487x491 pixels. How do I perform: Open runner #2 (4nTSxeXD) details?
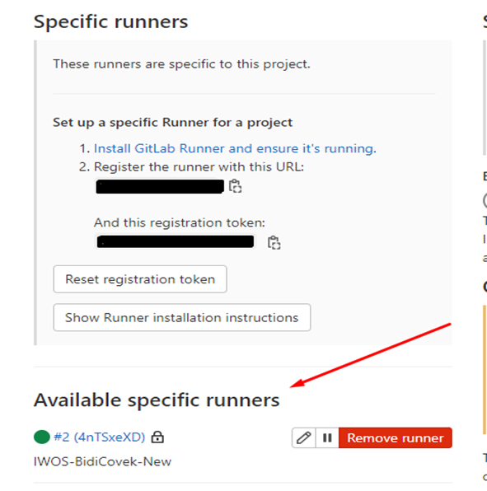[x=100, y=437]
